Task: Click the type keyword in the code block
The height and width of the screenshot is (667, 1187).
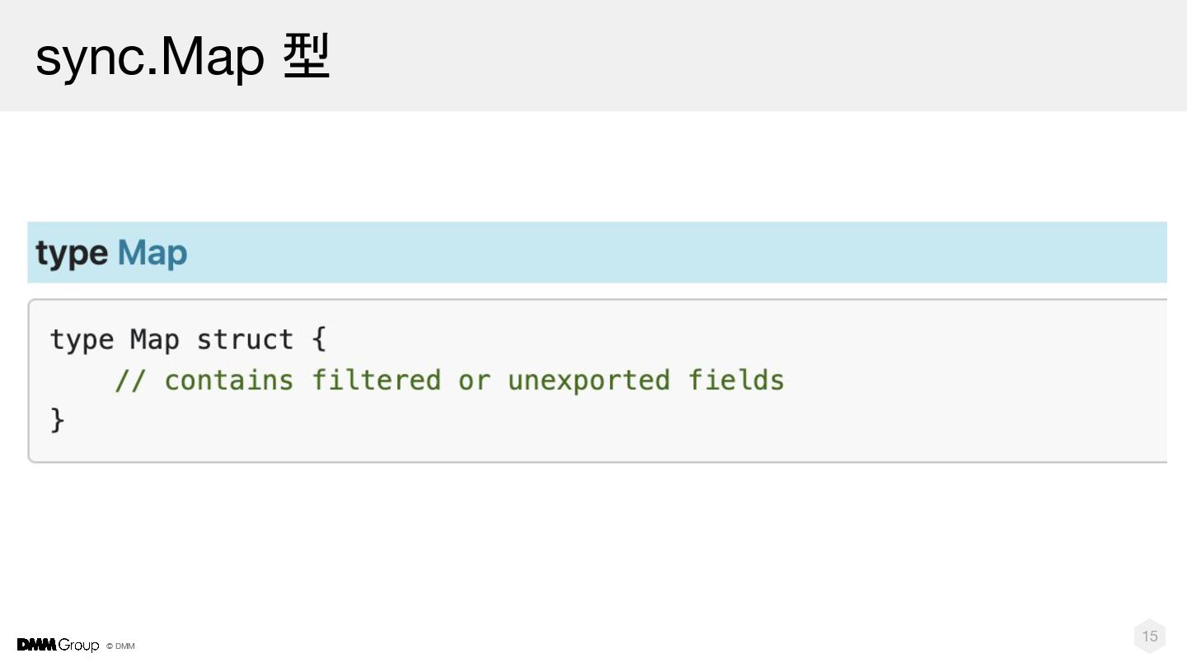Action: tap(82, 340)
